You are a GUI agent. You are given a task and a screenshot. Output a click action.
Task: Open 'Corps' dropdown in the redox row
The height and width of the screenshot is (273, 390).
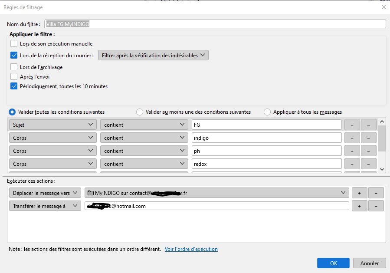[x=53, y=164]
